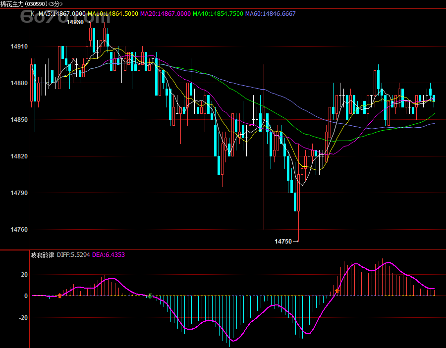Click the 14750 low price arrow label
The image size is (446, 348).
(x=286, y=241)
